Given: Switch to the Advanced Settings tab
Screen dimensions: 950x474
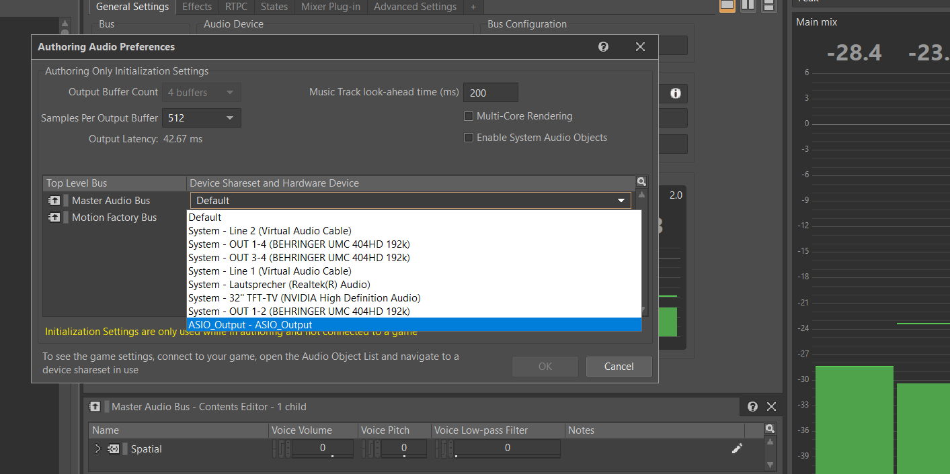Looking at the screenshot, I should 414,6.
